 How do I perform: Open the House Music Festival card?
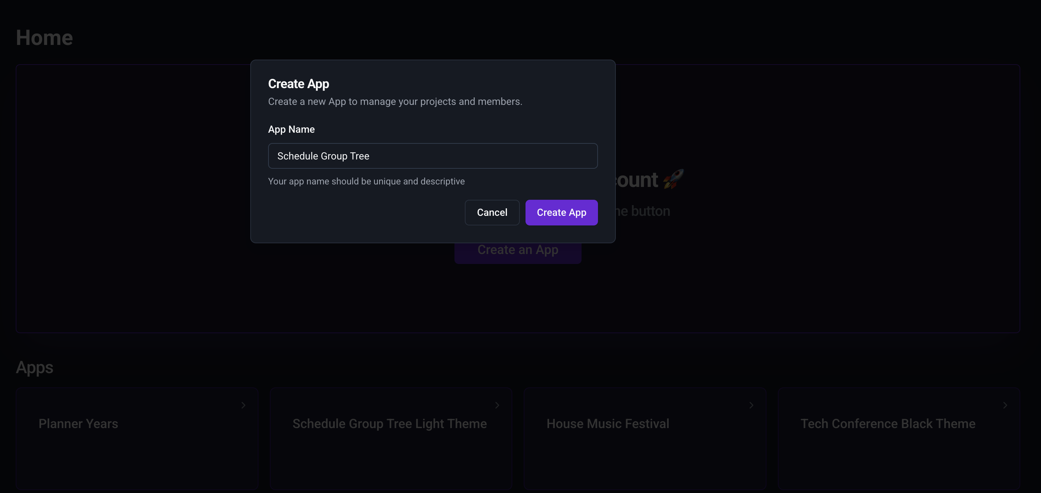645,438
